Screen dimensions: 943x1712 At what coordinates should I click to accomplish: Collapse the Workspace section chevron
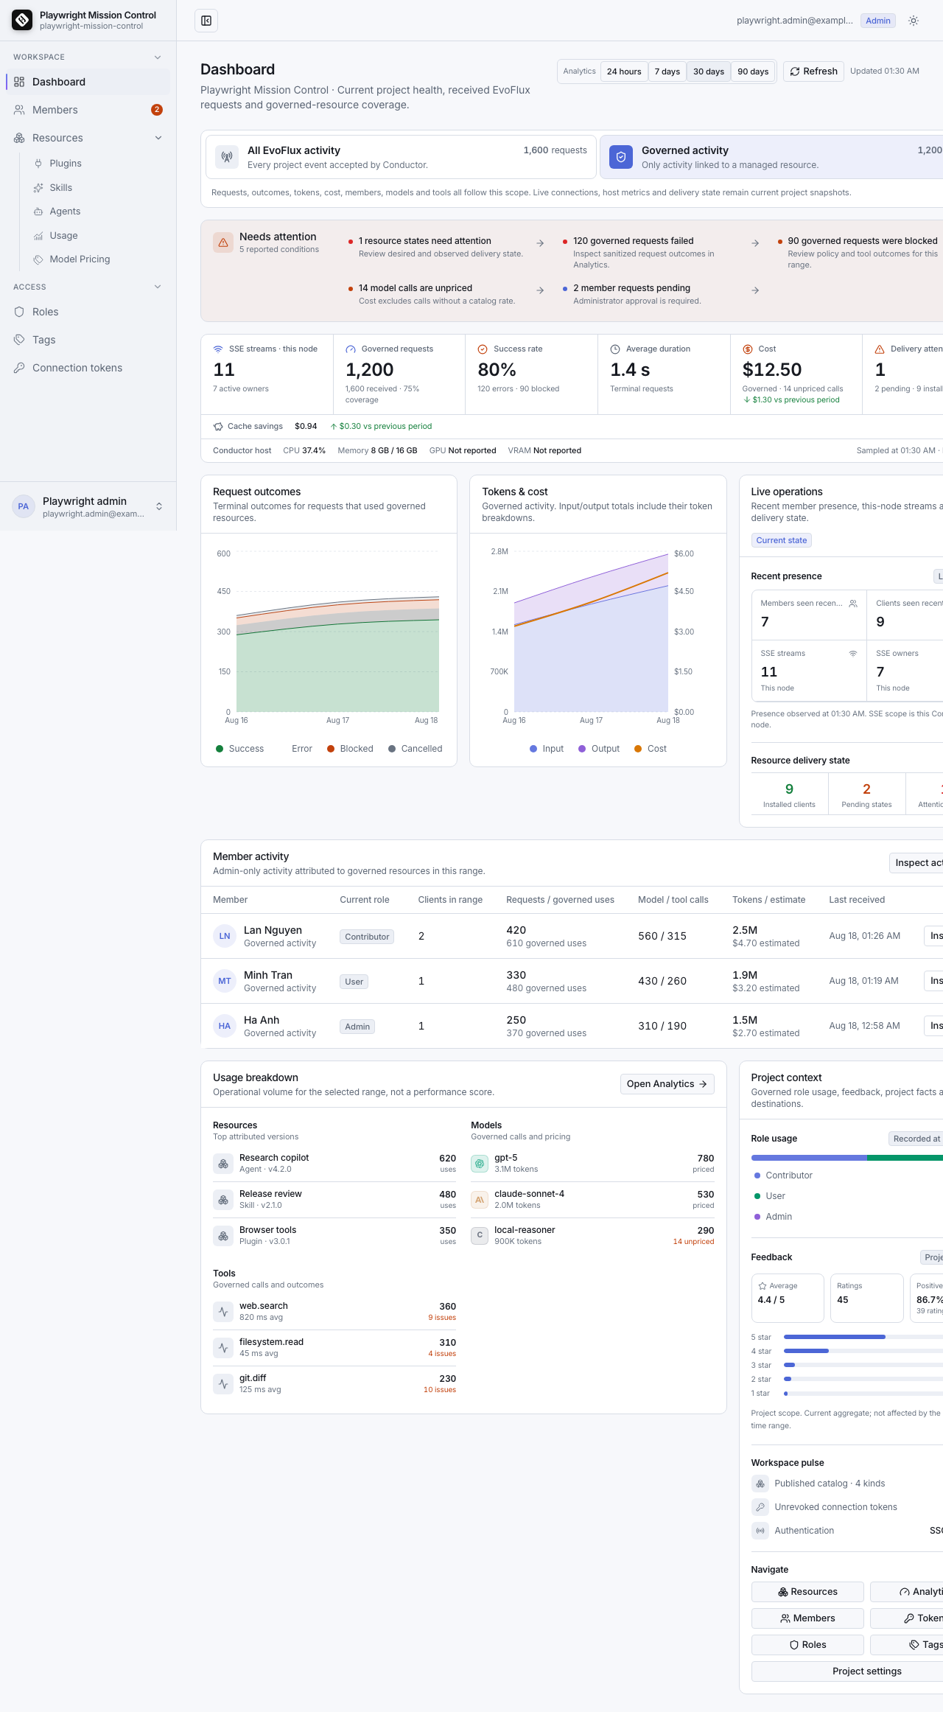click(158, 57)
